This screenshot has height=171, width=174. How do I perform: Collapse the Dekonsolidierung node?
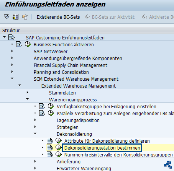35,134
